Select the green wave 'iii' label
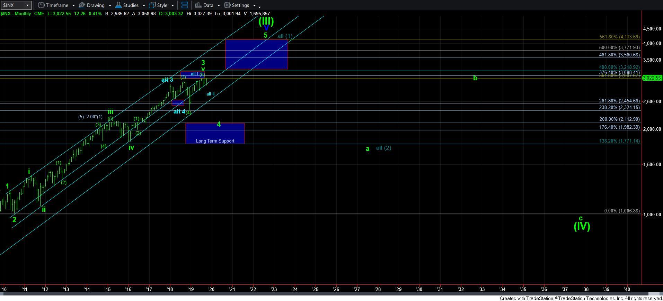The width and height of the screenshot is (663, 301). (110, 111)
